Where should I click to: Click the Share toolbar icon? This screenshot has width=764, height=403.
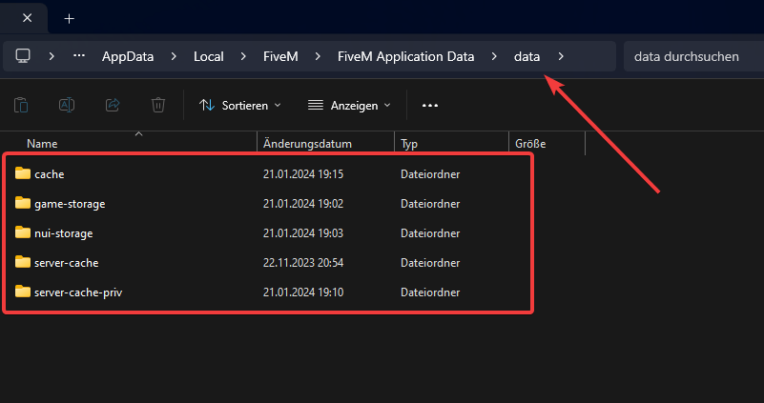113,105
